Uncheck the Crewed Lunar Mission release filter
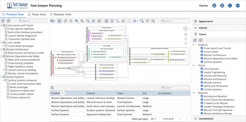Image resolution: width=246 pixels, height=122 pixels. click(x=202, y=103)
